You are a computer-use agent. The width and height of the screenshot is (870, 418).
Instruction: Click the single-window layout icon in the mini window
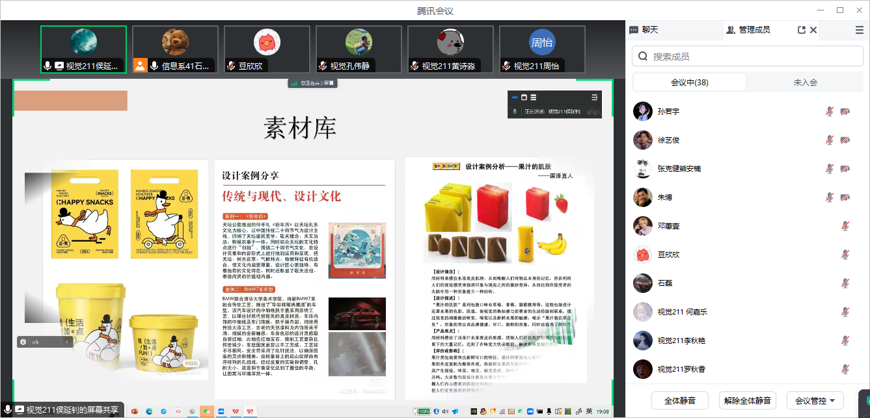coord(524,98)
